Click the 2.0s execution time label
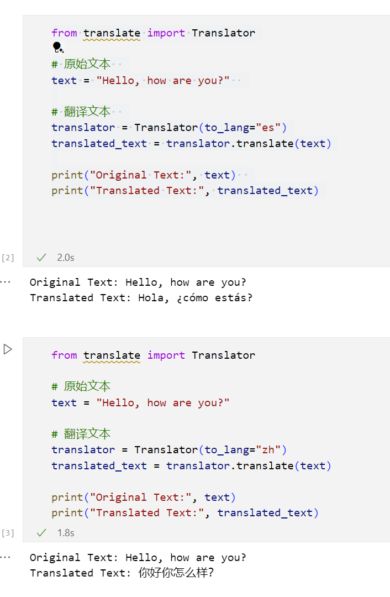This screenshot has height=597, width=390. (65, 258)
